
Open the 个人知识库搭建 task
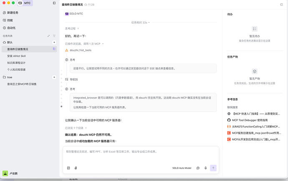pos(16,69)
